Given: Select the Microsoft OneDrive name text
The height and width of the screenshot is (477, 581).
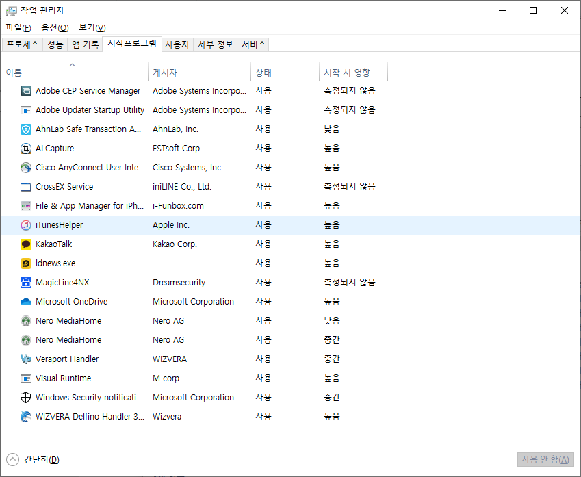Looking at the screenshot, I should point(71,302).
